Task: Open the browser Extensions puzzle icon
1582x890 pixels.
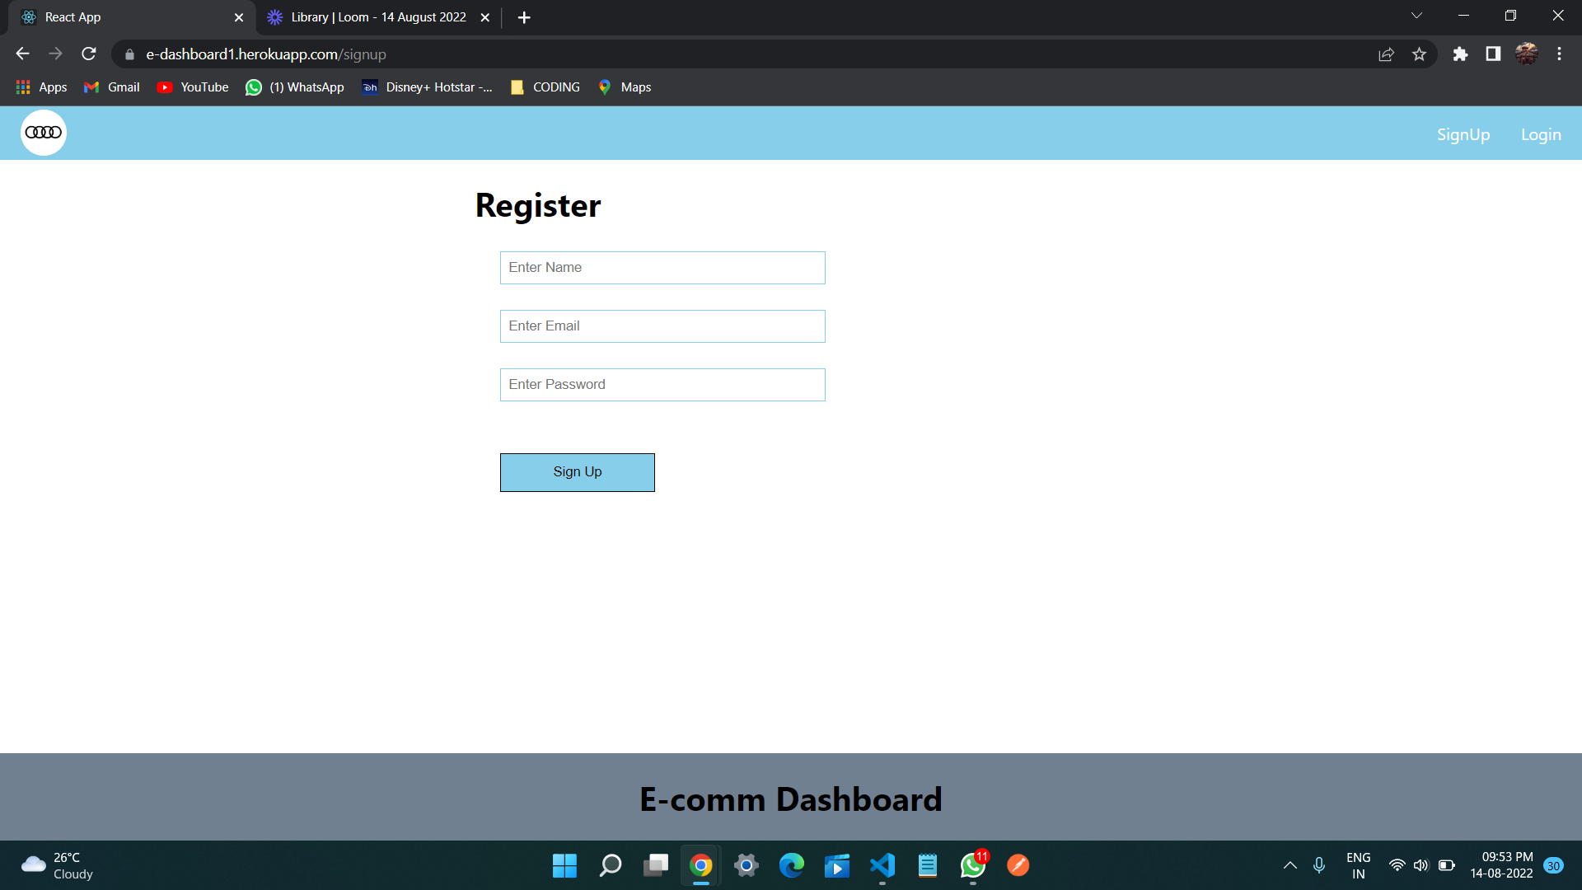Action: 1460,54
